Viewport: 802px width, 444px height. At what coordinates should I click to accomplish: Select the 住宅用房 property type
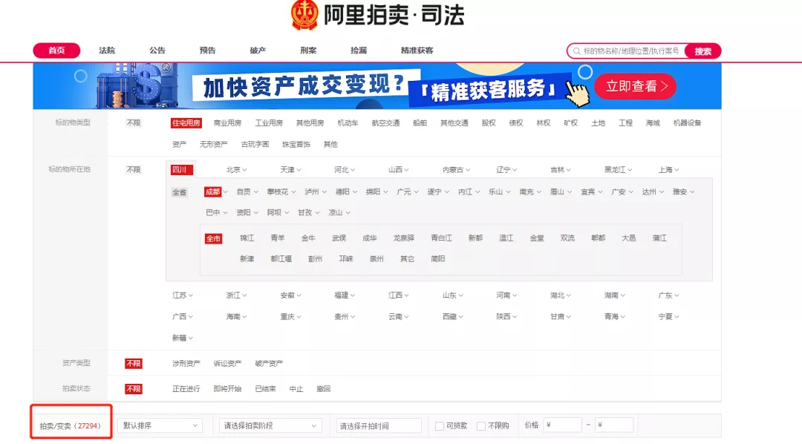(x=186, y=123)
